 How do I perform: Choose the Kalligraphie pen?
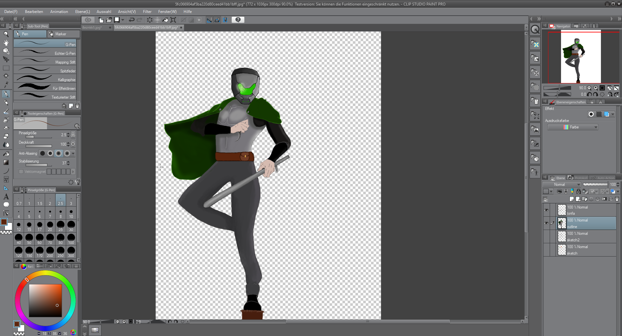[x=46, y=79]
